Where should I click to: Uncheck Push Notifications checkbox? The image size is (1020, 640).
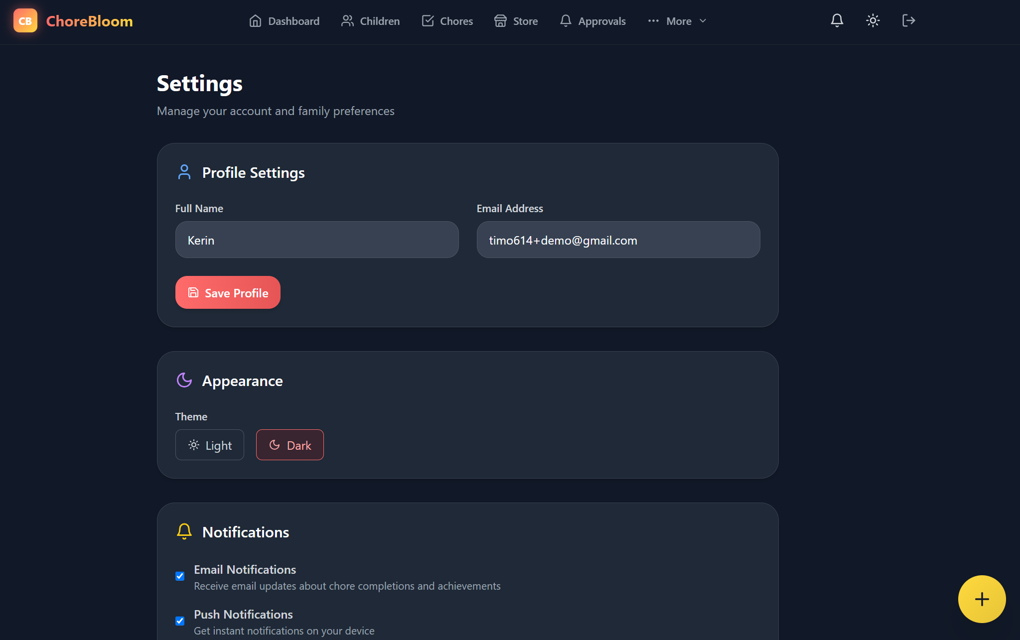[180, 621]
